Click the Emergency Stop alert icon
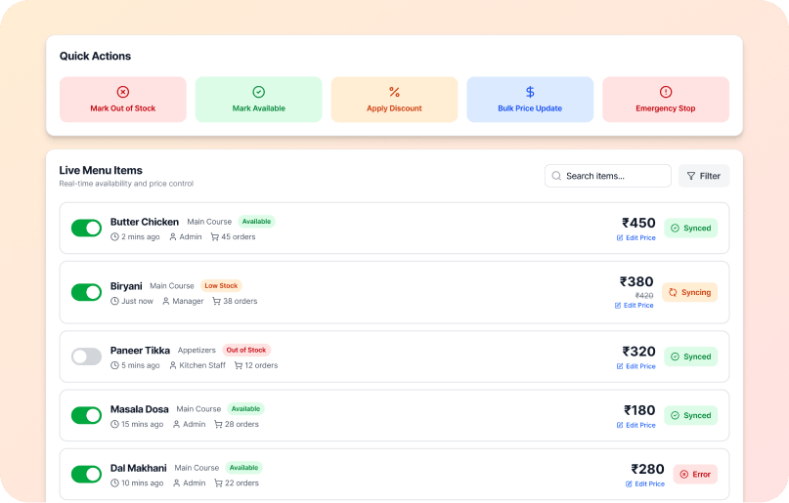This screenshot has height=503, width=789. [x=666, y=92]
